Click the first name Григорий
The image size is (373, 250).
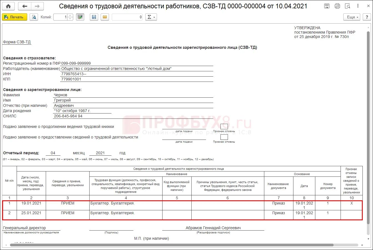pyautogui.click(x=62, y=100)
